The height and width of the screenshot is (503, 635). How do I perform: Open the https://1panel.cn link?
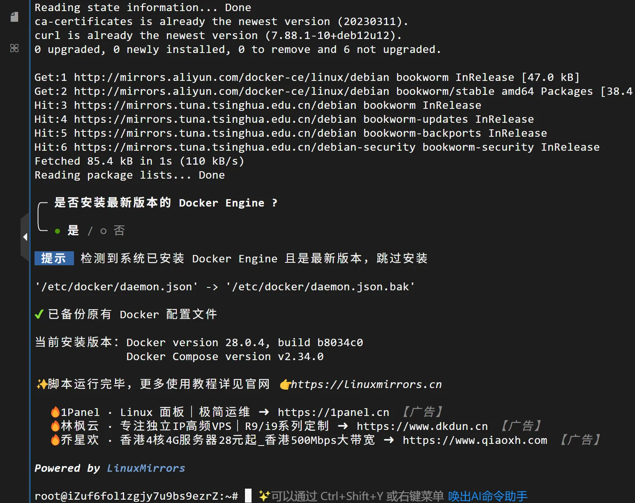click(333, 412)
